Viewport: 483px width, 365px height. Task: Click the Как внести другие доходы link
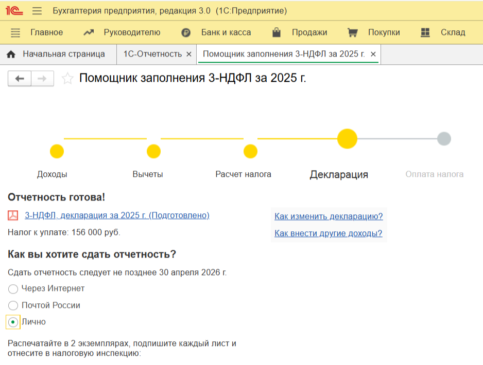coord(328,233)
